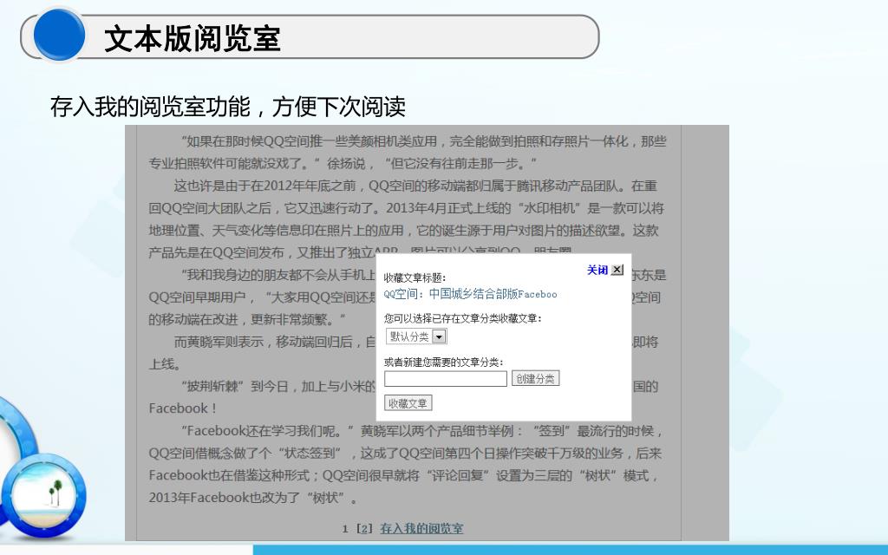Click the slide title 文本版阅览室

pos(193,39)
